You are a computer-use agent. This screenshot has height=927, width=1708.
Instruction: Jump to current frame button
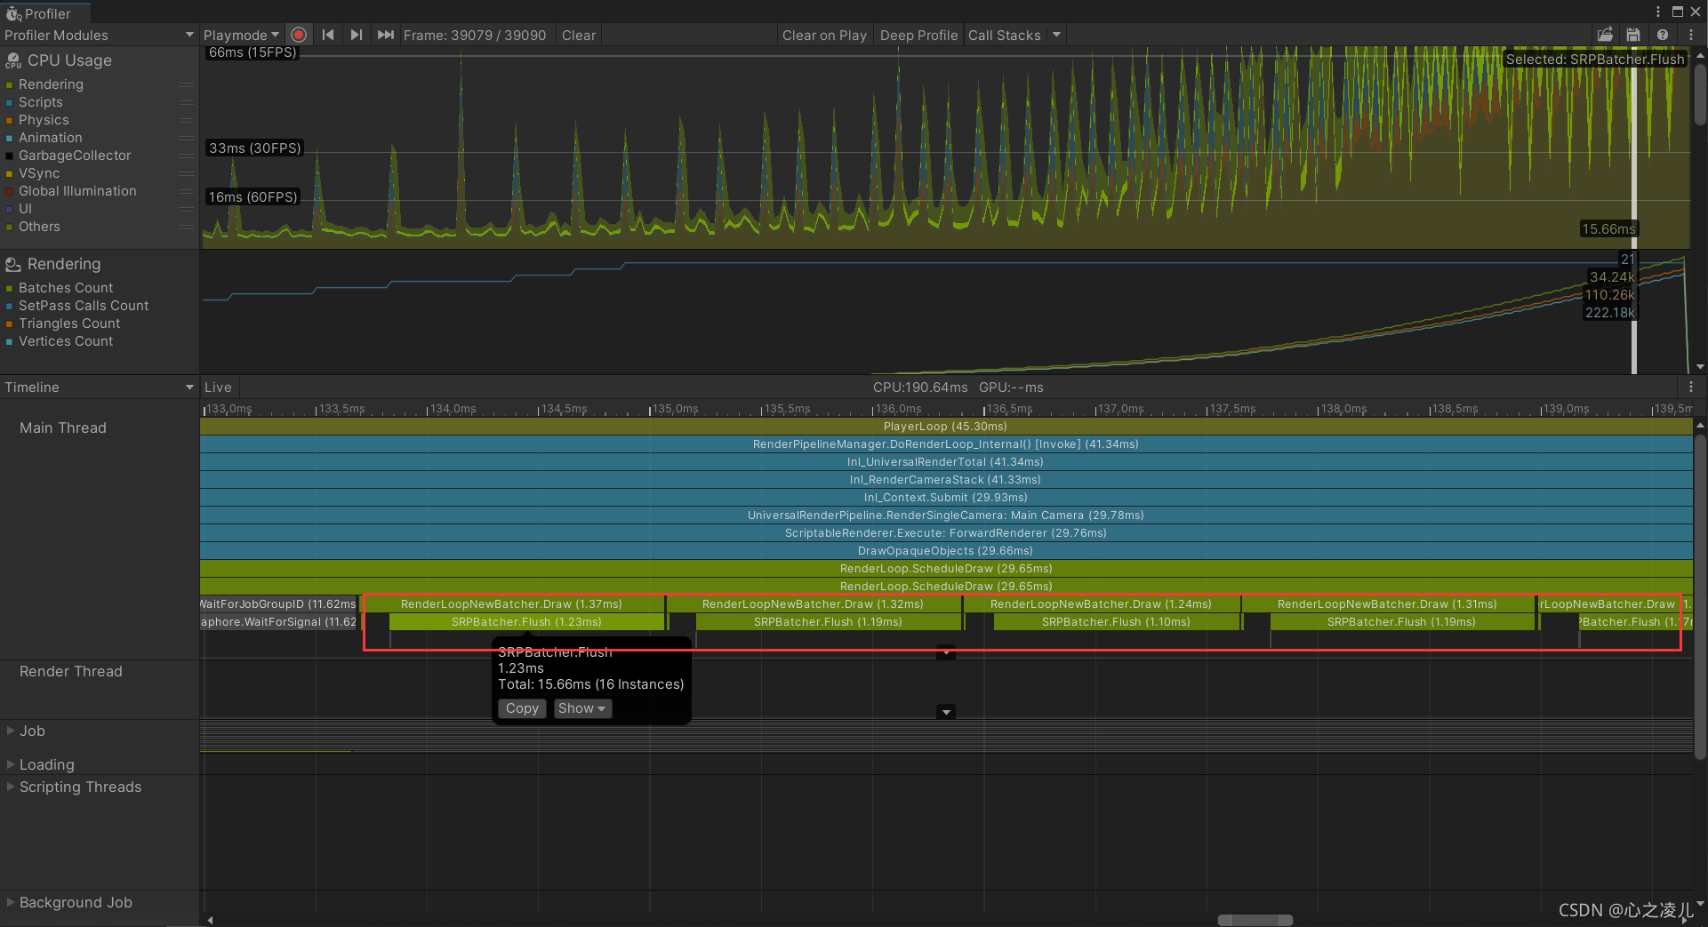[x=385, y=35]
